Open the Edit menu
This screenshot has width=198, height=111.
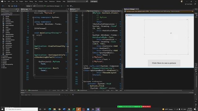[x=9, y=1]
